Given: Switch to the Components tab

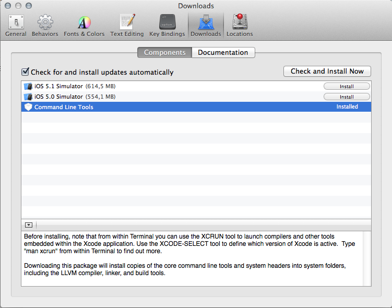Looking at the screenshot, I should (x=165, y=53).
